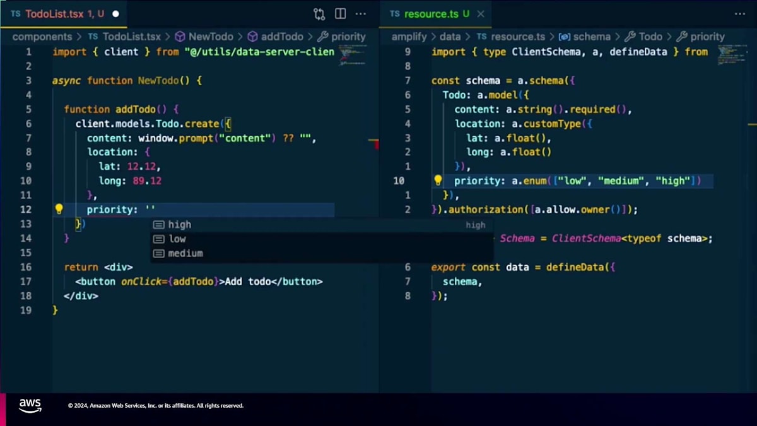
Task: Click the minimap of TodoList.tsx editor
Action: (x=351, y=57)
